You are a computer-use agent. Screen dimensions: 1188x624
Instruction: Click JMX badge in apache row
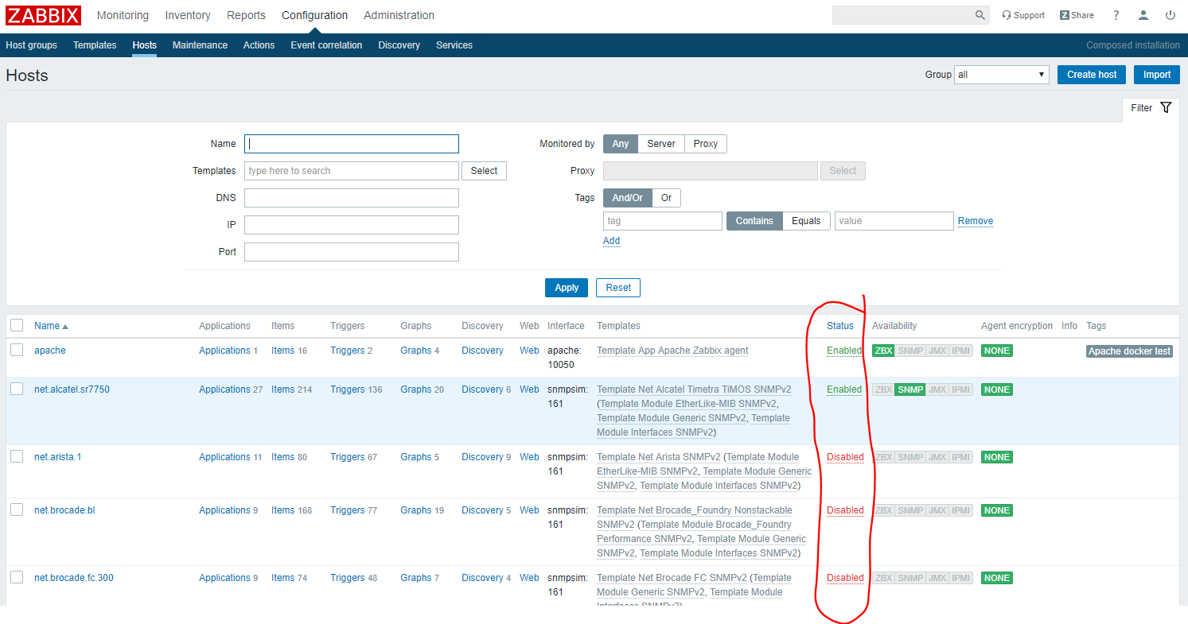937,351
